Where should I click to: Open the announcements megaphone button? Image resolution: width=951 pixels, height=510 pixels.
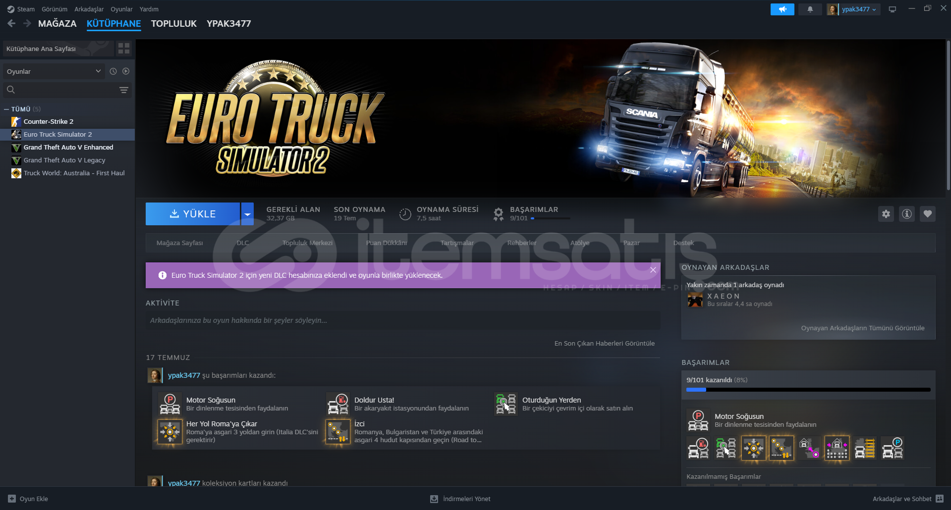pos(782,9)
